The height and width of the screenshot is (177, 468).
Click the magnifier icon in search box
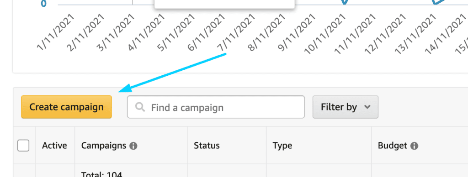140,107
